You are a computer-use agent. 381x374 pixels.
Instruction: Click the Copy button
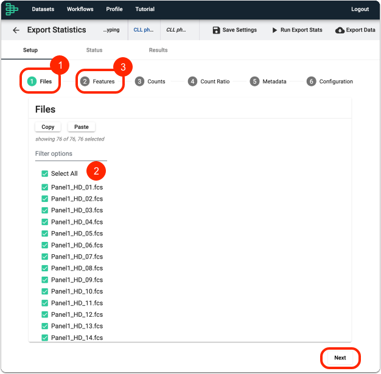(x=48, y=127)
